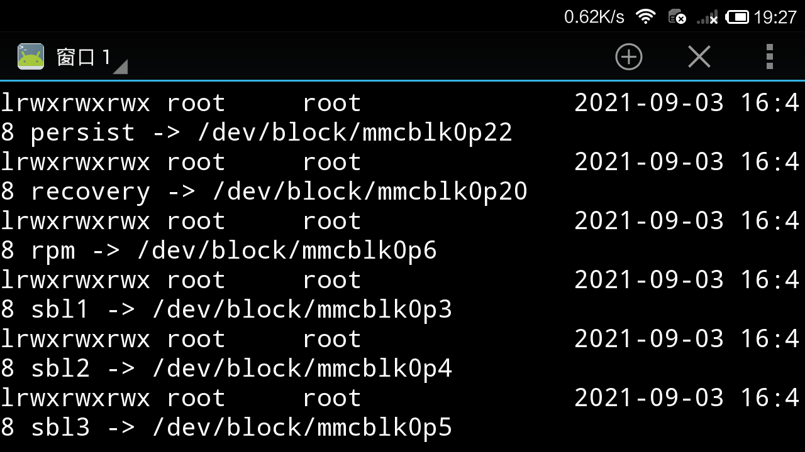Close the current terminal window
This screenshot has height=452, width=805.
(x=699, y=56)
